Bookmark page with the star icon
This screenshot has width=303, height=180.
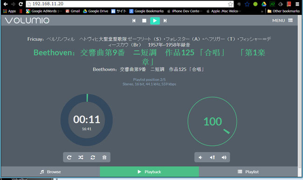(x=230, y=4)
